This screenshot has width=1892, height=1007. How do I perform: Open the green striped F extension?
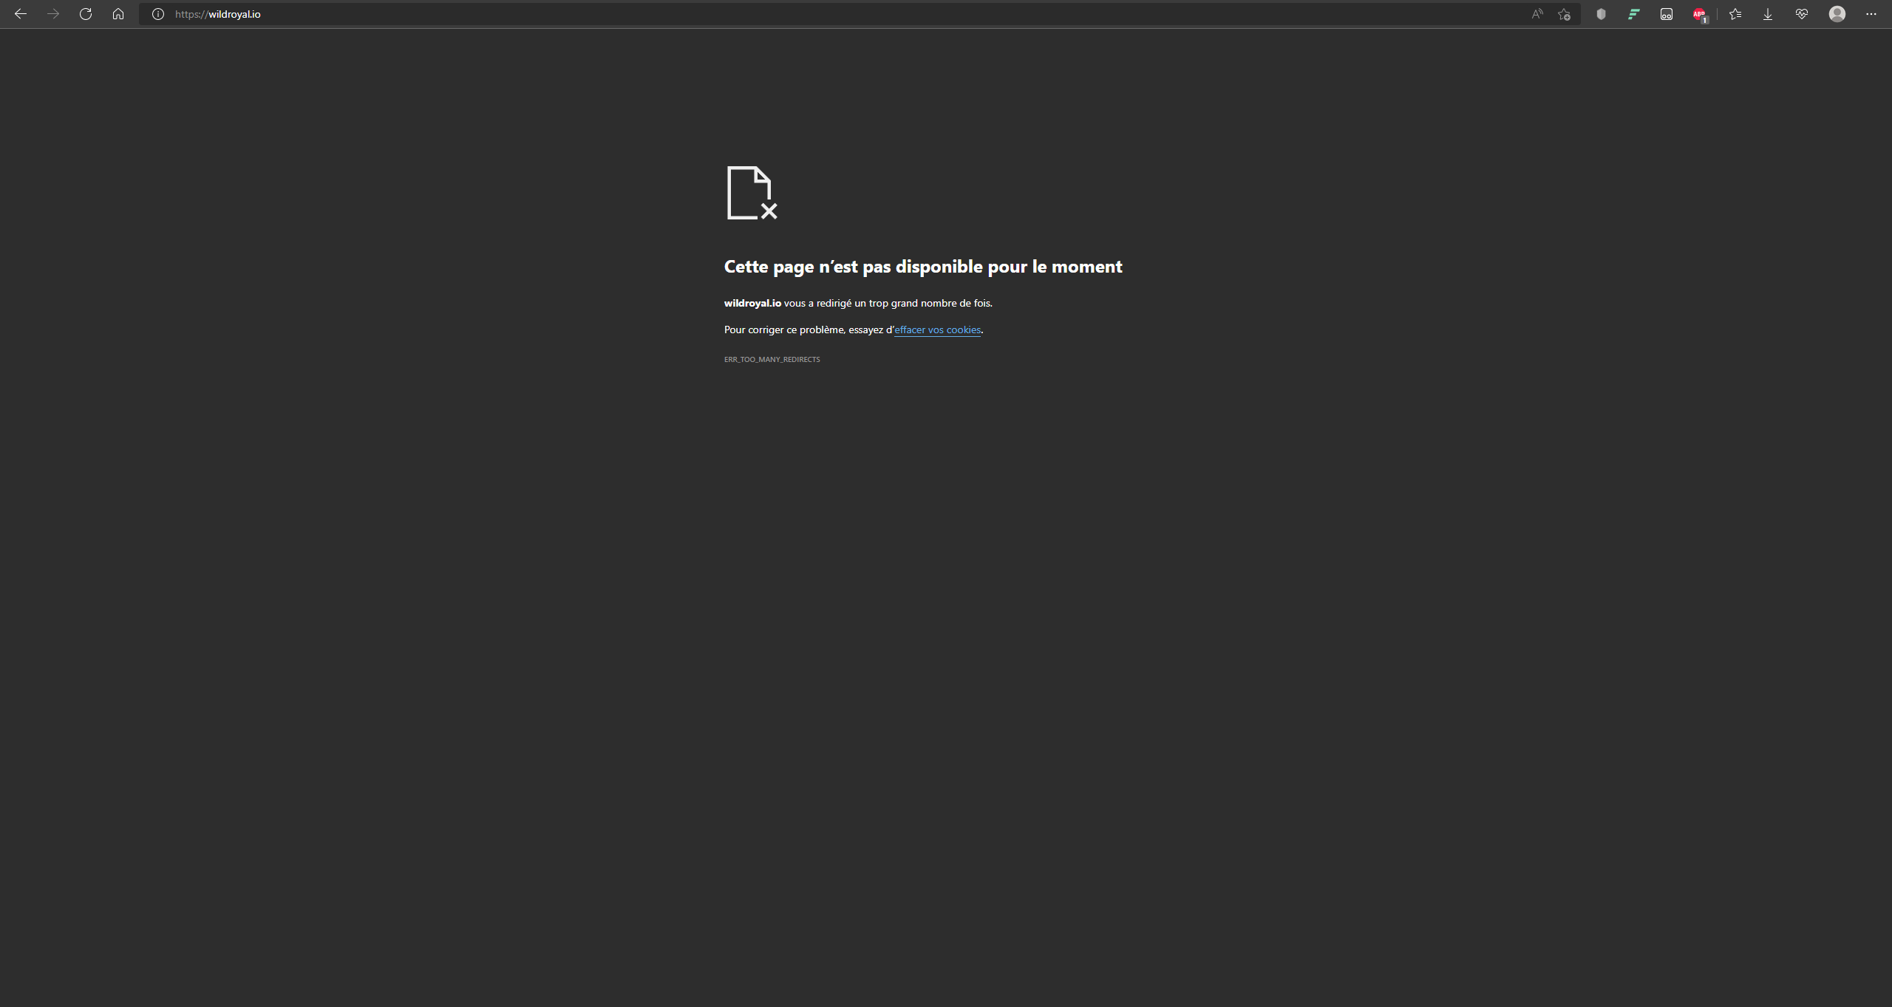[1633, 14]
